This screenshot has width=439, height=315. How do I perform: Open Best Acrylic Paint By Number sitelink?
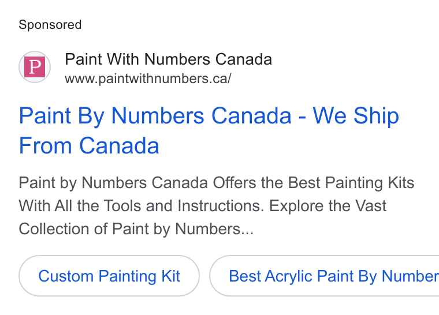coord(324,276)
